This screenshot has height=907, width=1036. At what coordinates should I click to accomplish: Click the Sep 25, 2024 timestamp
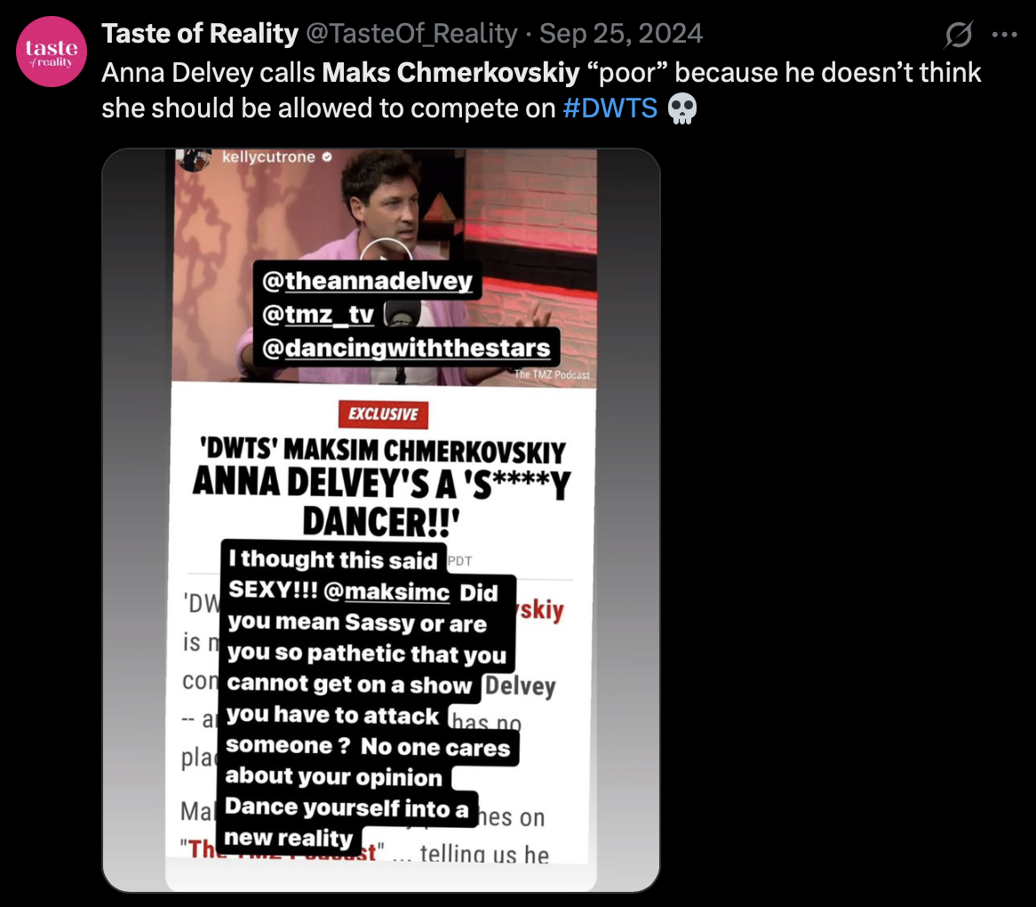(621, 34)
